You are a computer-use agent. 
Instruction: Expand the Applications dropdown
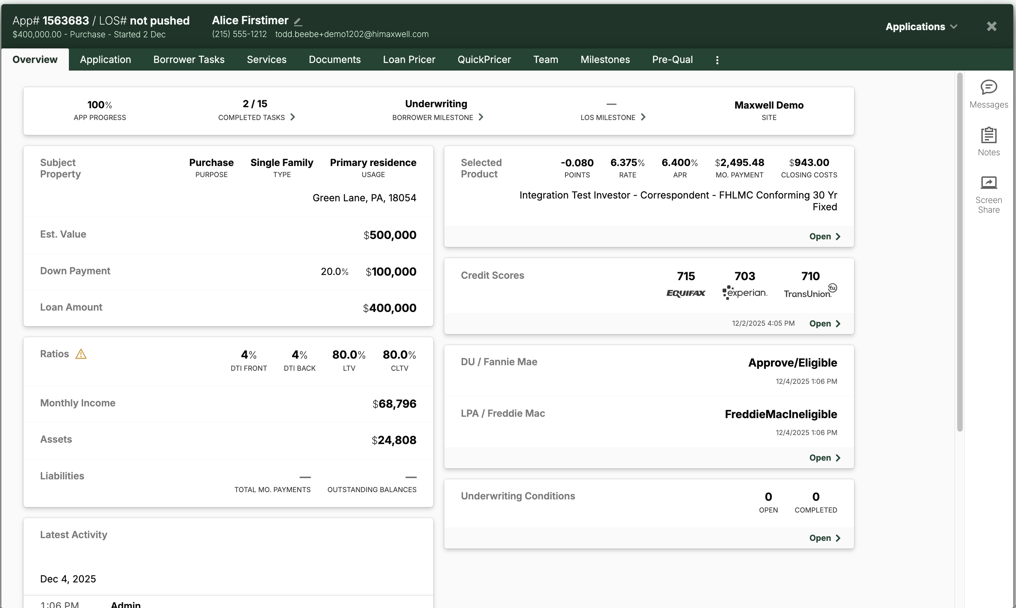921,27
